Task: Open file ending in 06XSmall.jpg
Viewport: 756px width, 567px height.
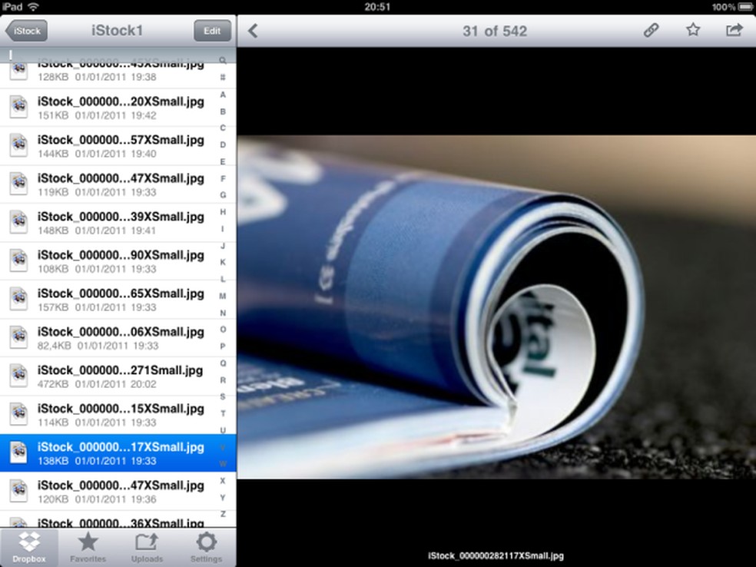Action: (x=118, y=338)
